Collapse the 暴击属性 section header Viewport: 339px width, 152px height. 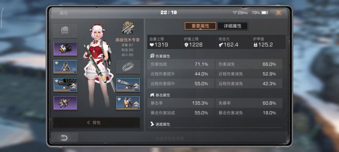[x=160, y=95]
